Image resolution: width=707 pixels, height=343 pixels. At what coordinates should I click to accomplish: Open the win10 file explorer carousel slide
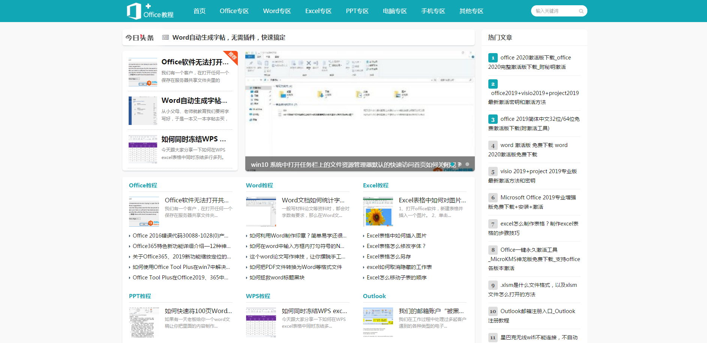point(360,111)
